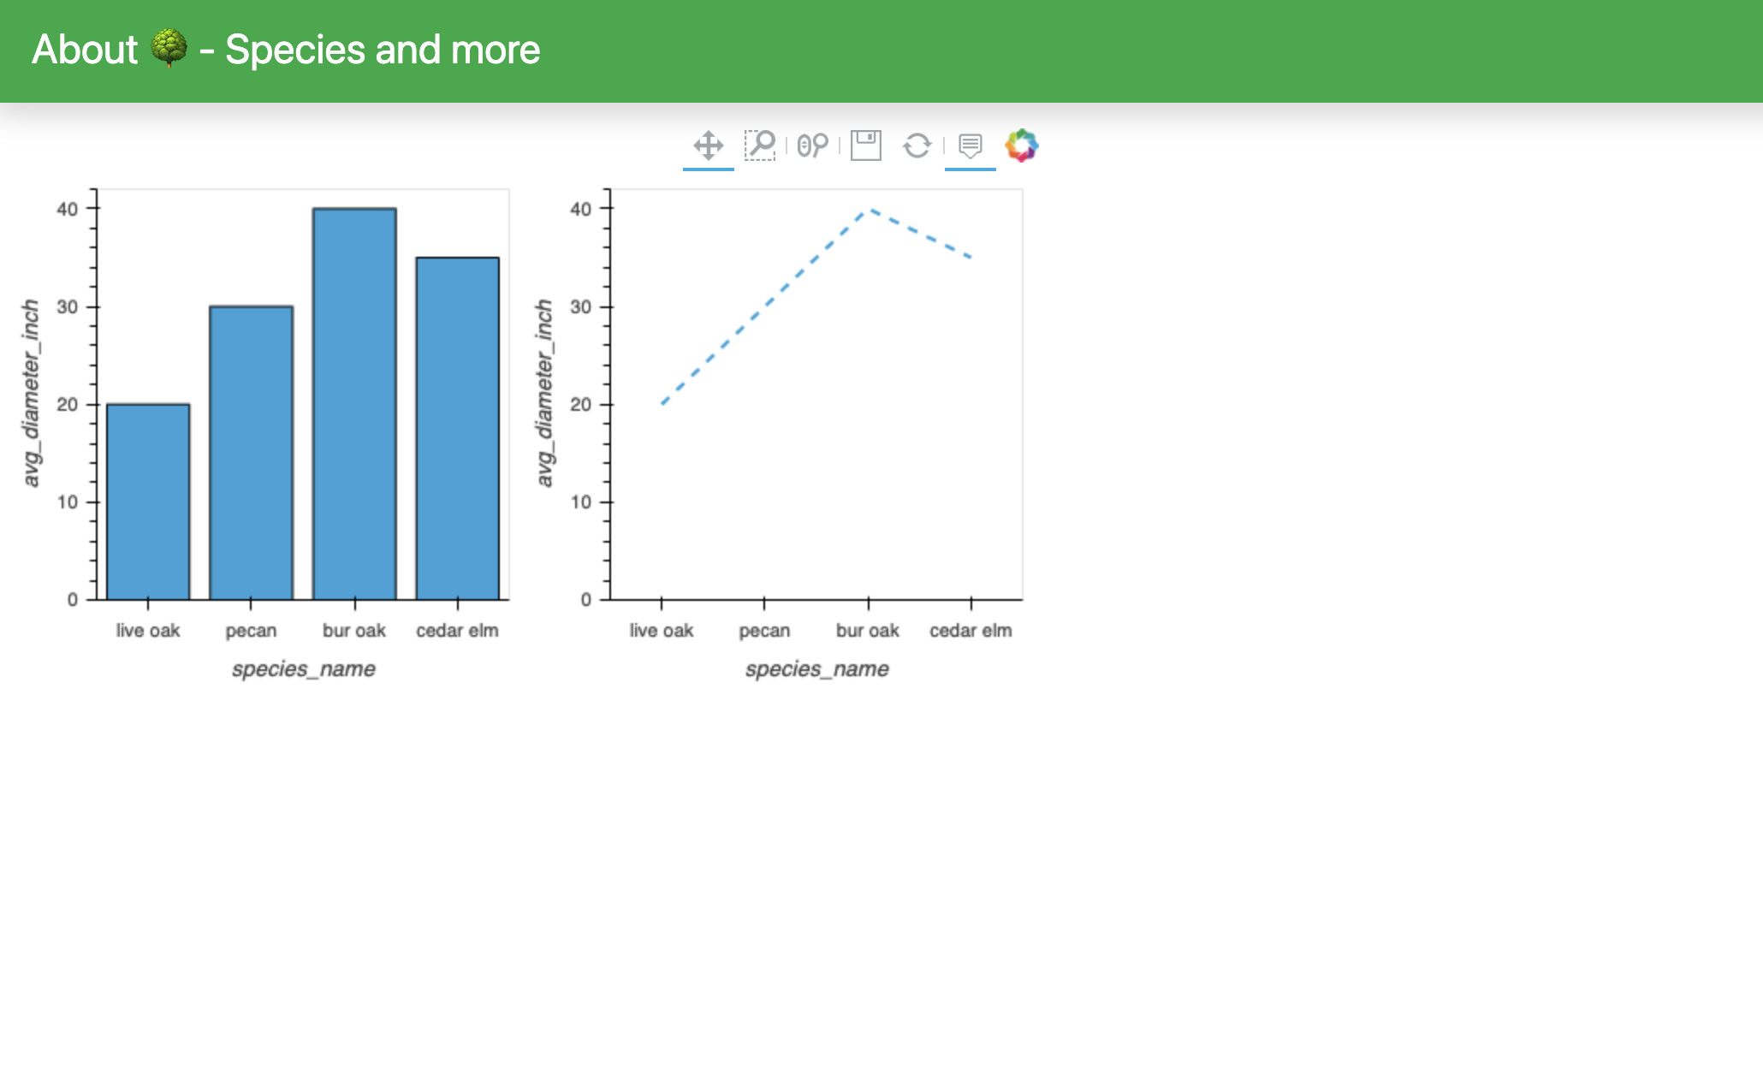Image resolution: width=1763 pixels, height=1075 pixels.
Task: Select the Pan tool in Bokeh toolbar
Action: point(709,146)
